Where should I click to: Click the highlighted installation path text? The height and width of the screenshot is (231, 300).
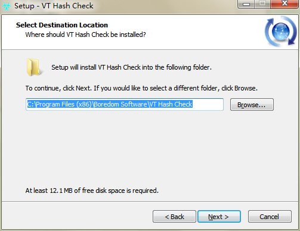point(110,104)
